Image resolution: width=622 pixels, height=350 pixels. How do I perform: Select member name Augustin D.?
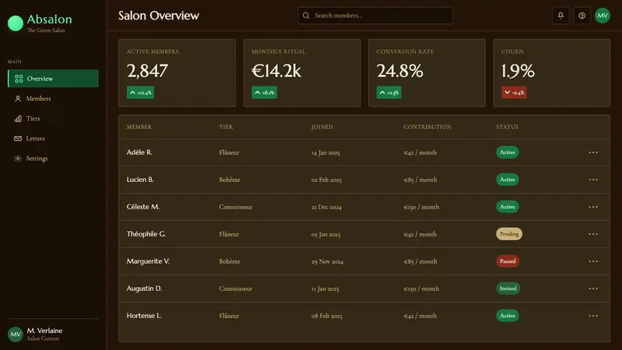click(x=144, y=289)
